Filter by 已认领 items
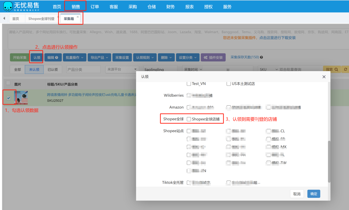The width and height of the screenshot is (349, 210). [x=53, y=69]
